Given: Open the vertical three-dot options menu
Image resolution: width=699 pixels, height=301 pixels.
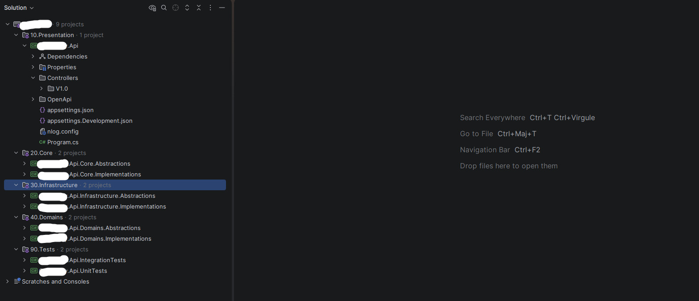Looking at the screenshot, I should (x=210, y=8).
